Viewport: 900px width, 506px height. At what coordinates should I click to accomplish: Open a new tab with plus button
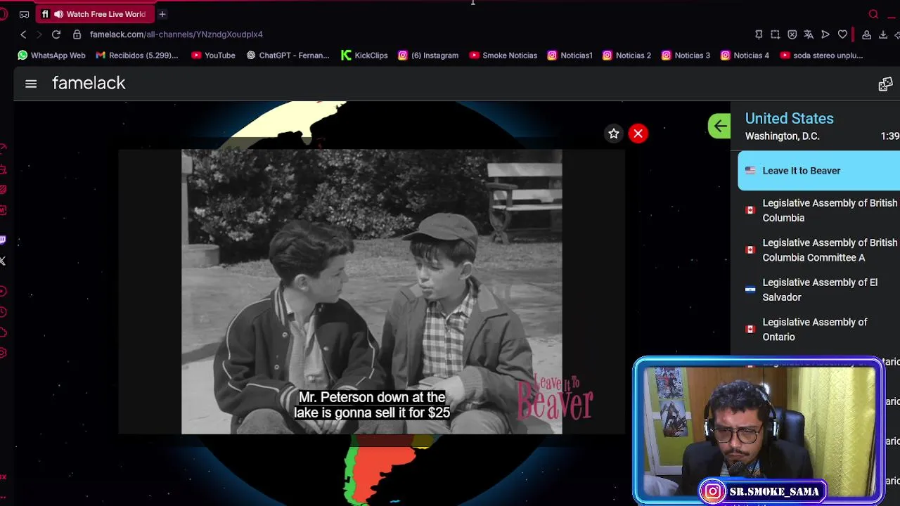coord(162,14)
